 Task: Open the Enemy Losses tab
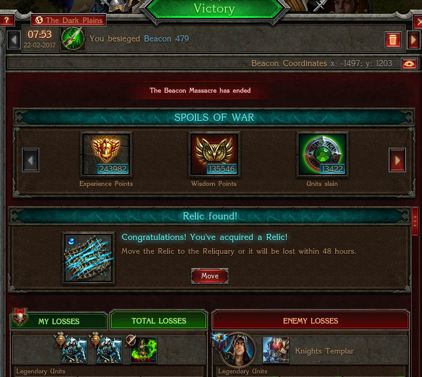pyautogui.click(x=311, y=320)
